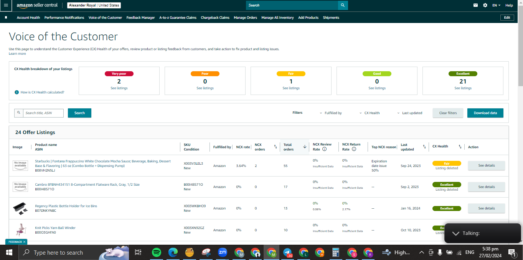Click the Search button beside ASIN field
The height and width of the screenshot is (260, 523).
[x=79, y=113]
